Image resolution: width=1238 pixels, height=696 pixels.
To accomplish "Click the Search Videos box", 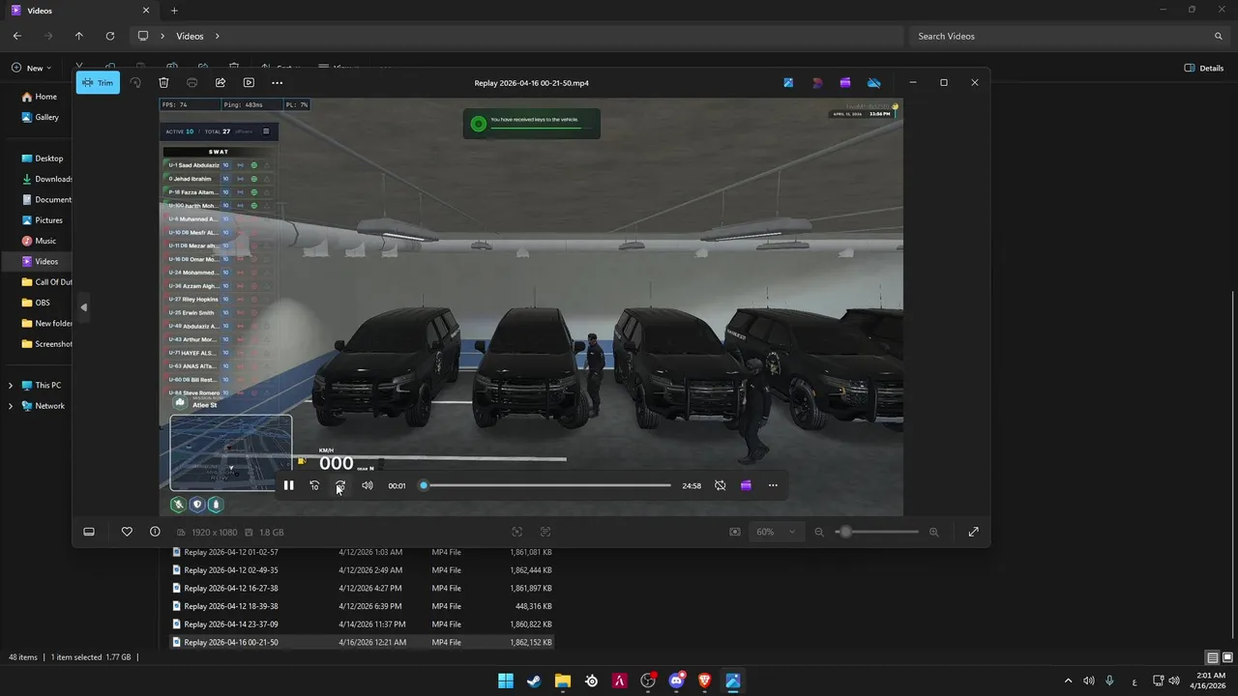I will click(1068, 36).
